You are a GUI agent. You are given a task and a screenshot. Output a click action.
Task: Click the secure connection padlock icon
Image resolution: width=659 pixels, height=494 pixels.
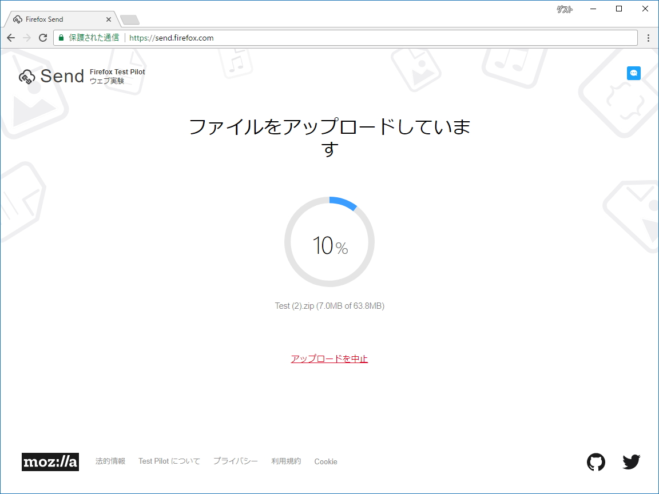pos(61,37)
